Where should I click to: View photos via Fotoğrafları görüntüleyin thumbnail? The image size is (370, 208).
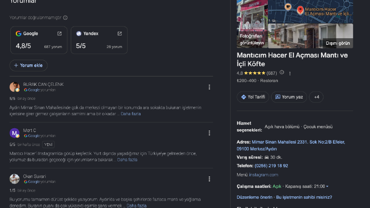252,24
